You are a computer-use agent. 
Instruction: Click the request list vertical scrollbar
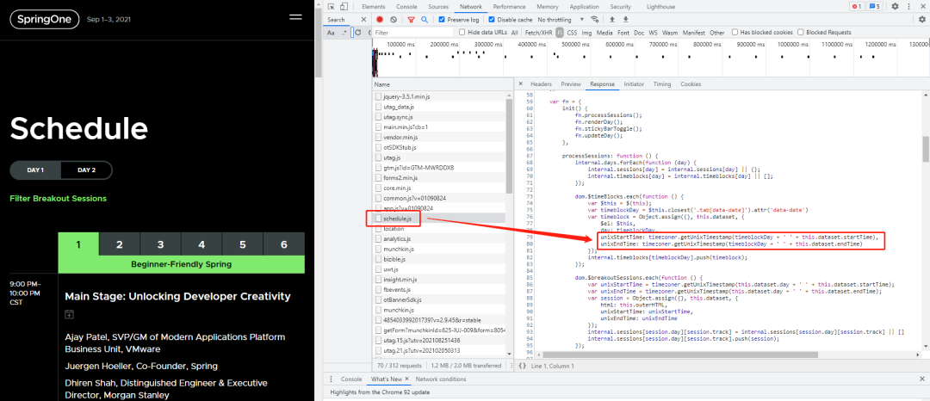point(508,145)
